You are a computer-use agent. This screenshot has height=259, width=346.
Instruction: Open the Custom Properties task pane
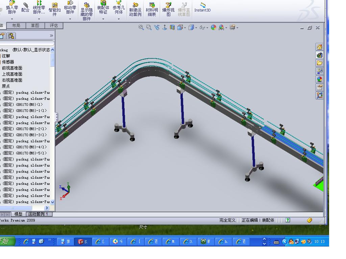click(x=319, y=87)
